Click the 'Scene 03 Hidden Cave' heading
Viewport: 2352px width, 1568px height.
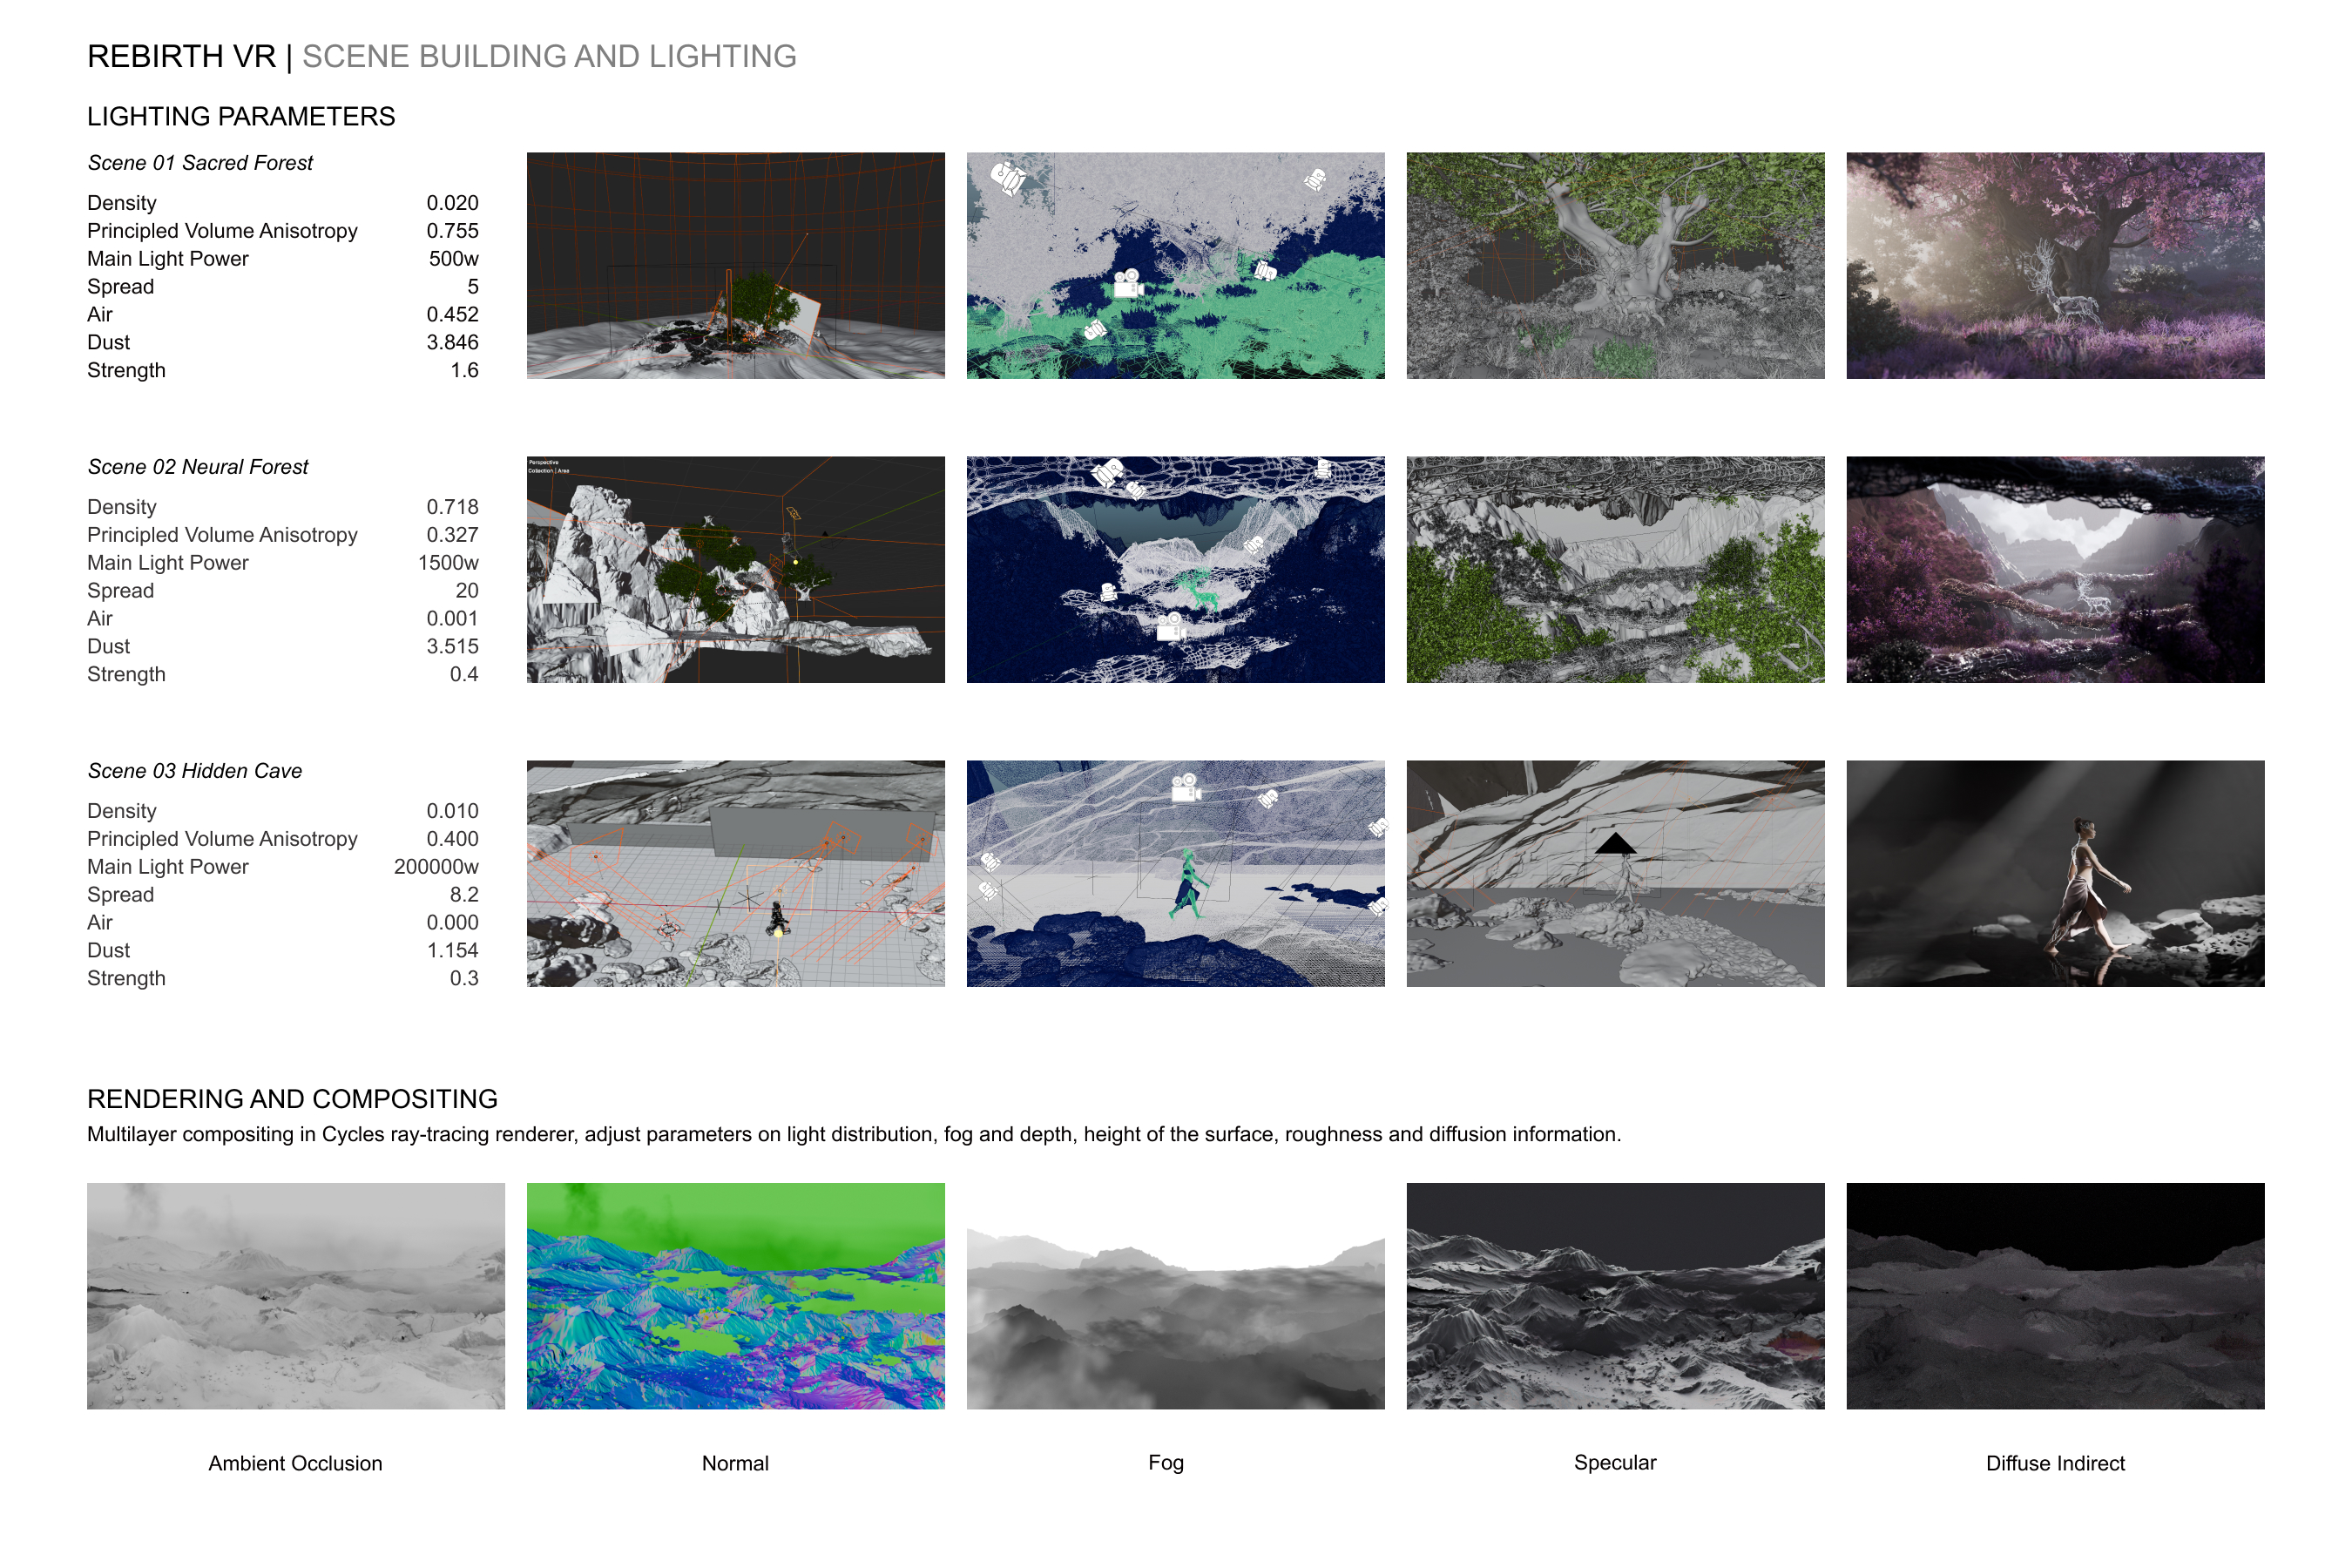194,771
